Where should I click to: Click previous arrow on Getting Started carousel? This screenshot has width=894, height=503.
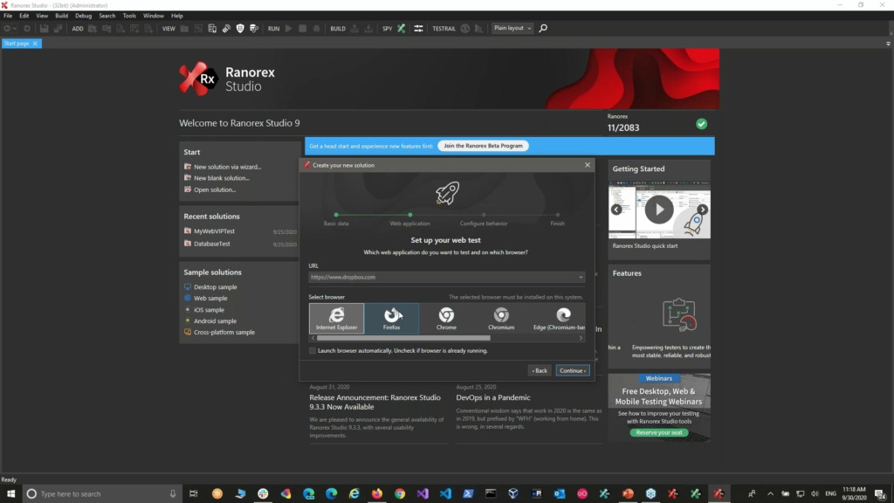616,210
